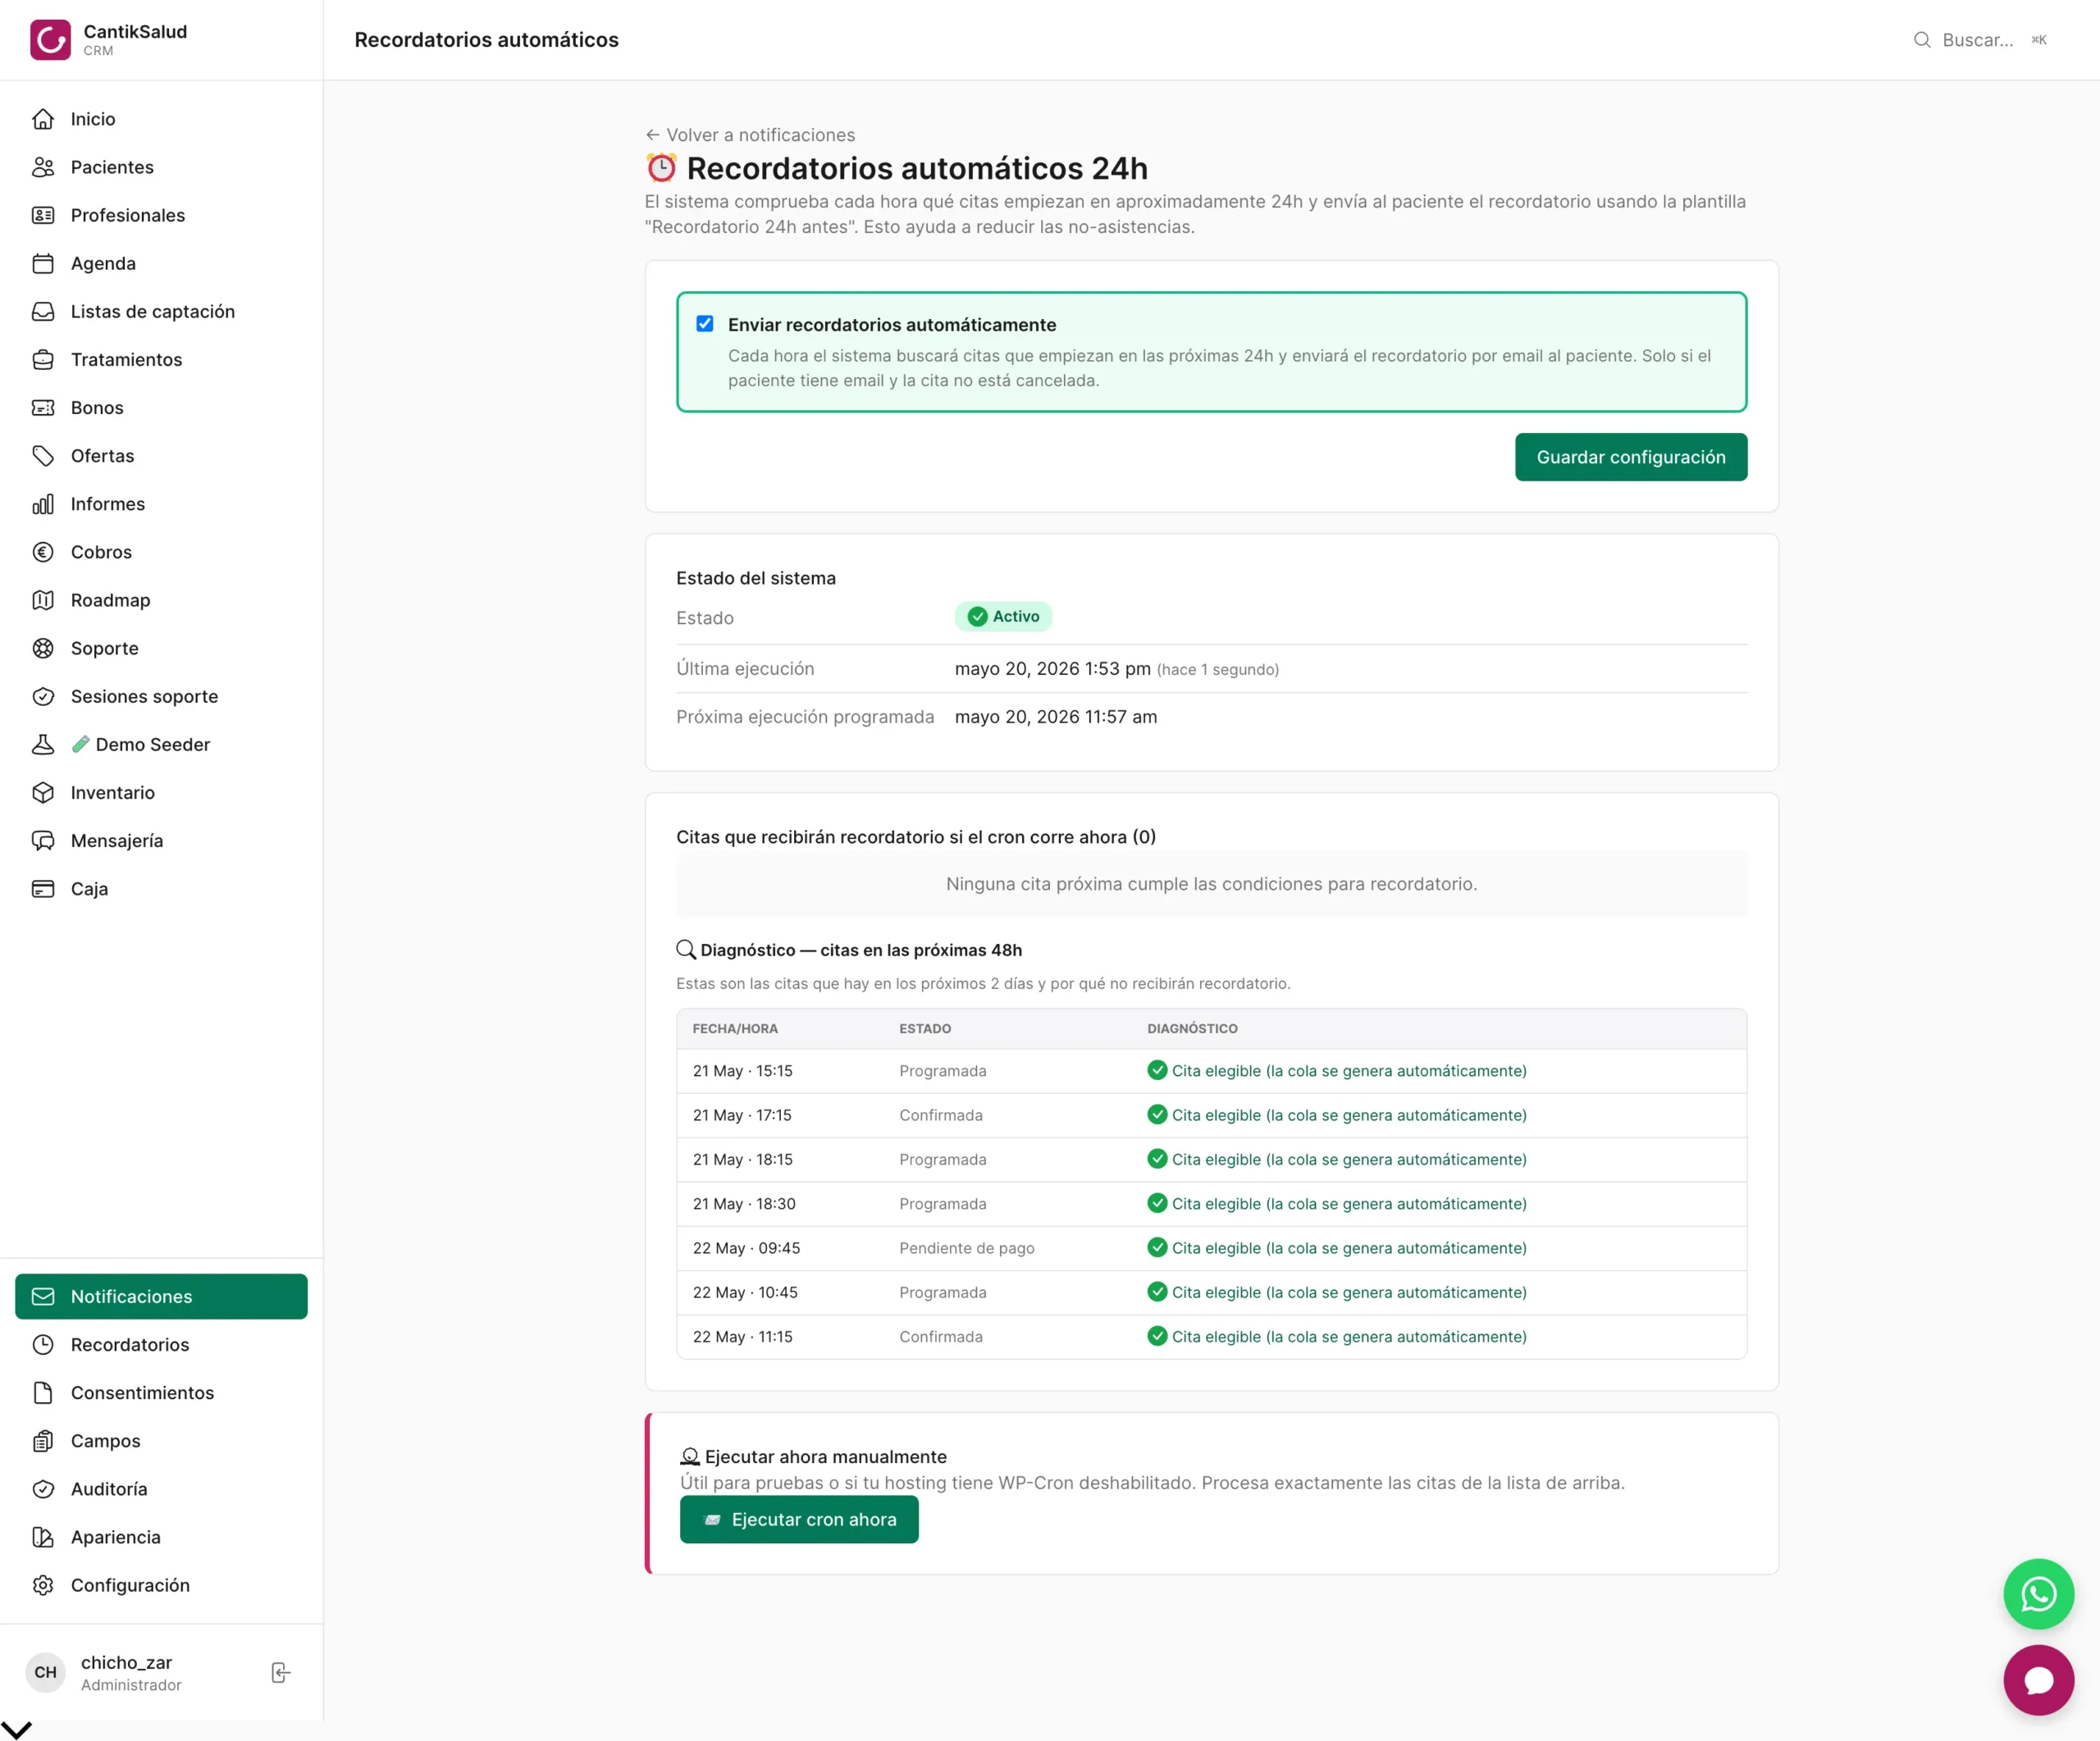Click the Pacientes people icon
This screenshot has width=2100, height=1741.
pyautogui.click(x=43, y=167)
